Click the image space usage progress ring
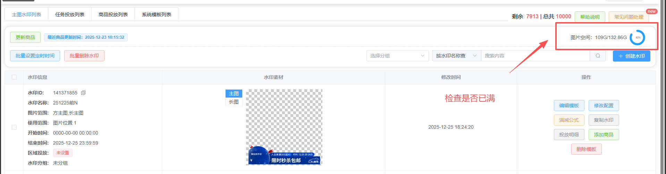The image size is (666, 174). (x=637, y=37)
